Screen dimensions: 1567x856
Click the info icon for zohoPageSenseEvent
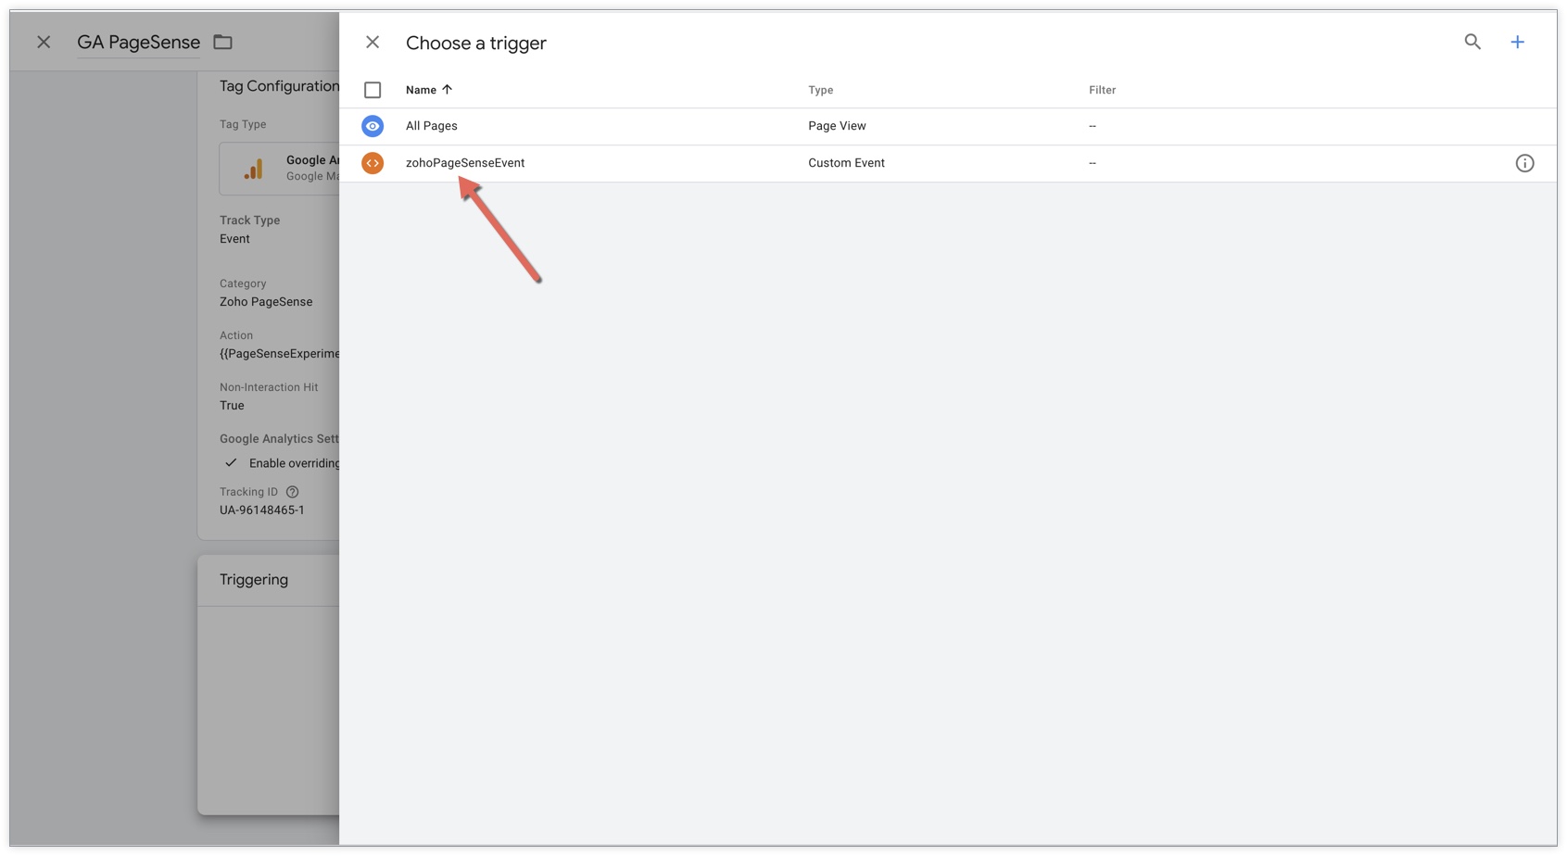click(1524, 163)
